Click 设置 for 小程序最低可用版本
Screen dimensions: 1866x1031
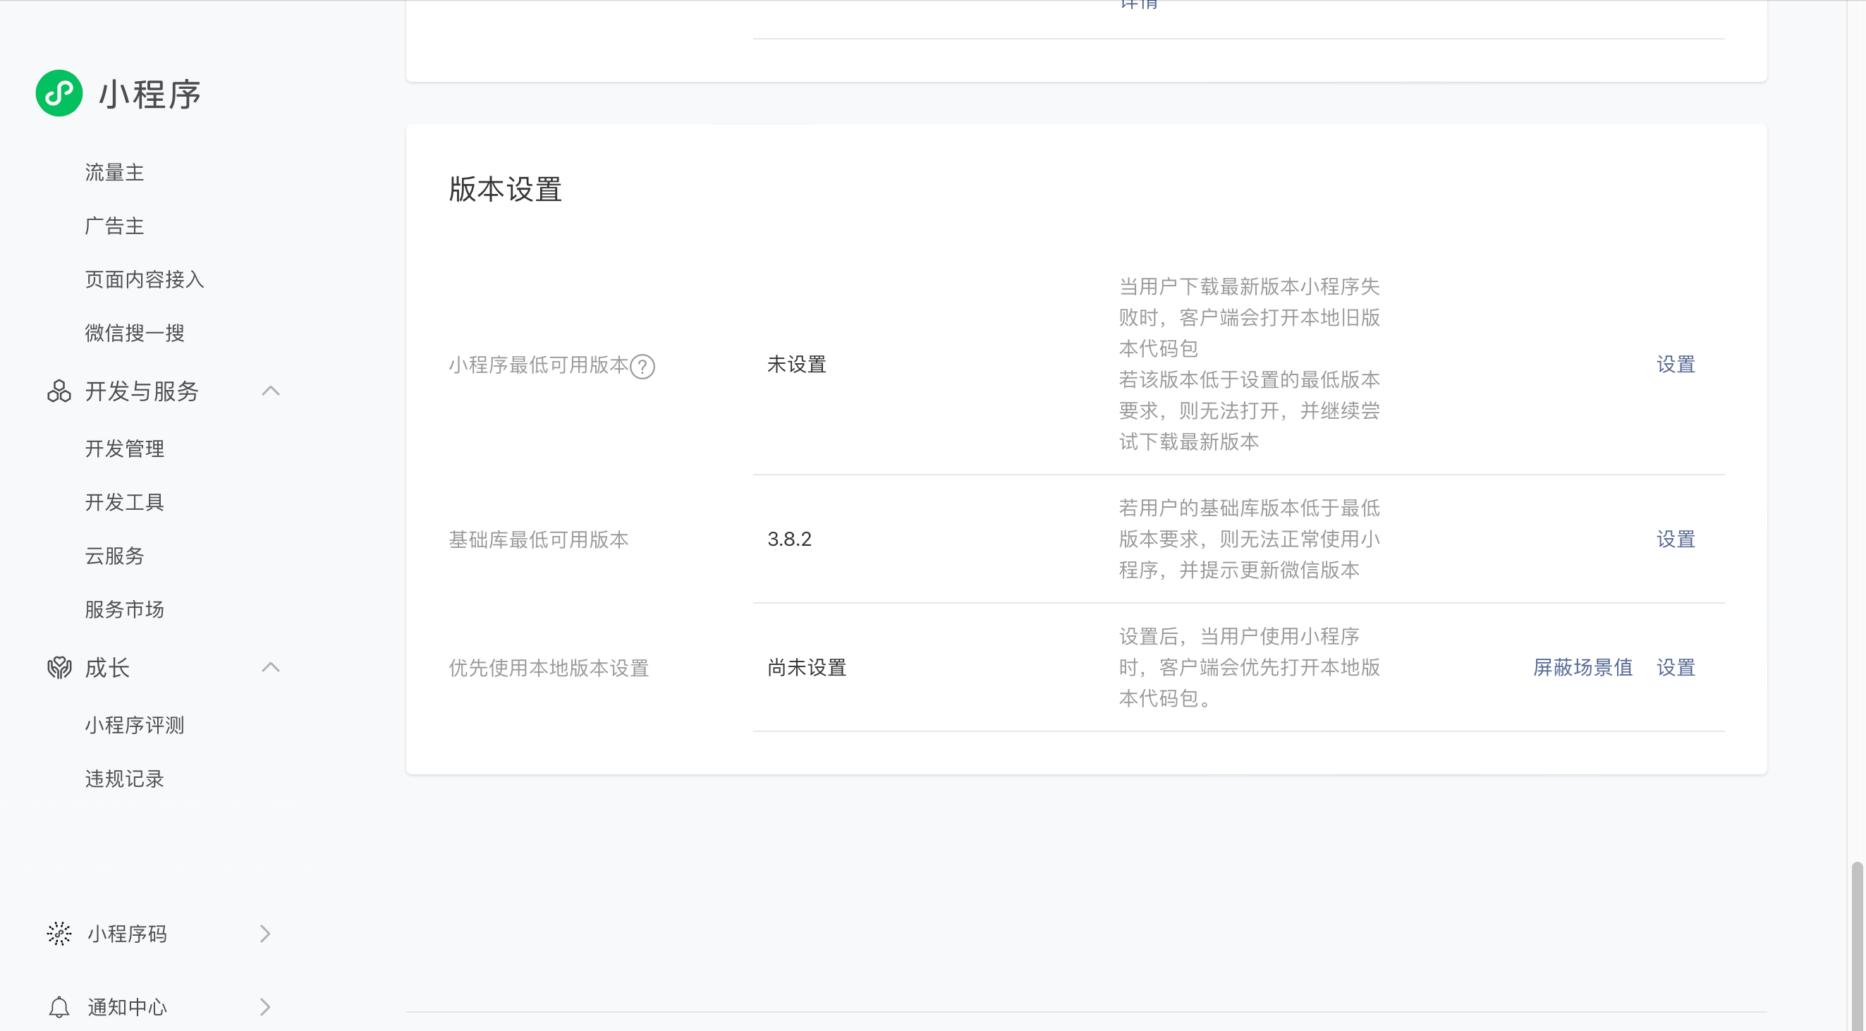1676,365
